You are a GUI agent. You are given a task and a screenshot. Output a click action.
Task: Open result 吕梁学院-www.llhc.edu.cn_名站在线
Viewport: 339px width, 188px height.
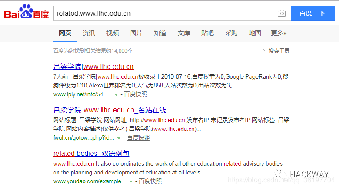click(x=109, y=110)
